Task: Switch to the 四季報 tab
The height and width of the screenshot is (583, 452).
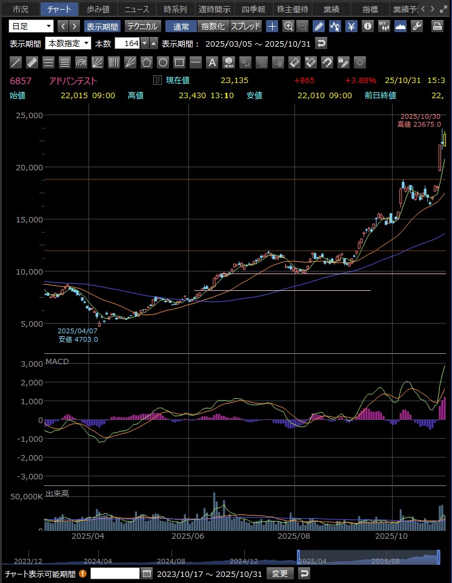Action: click(x=253, y=9)
